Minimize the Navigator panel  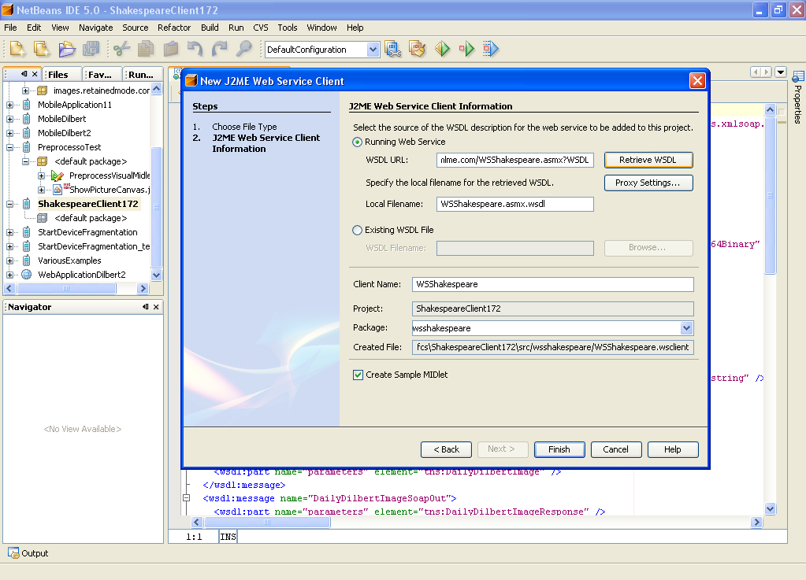[146, 307]
